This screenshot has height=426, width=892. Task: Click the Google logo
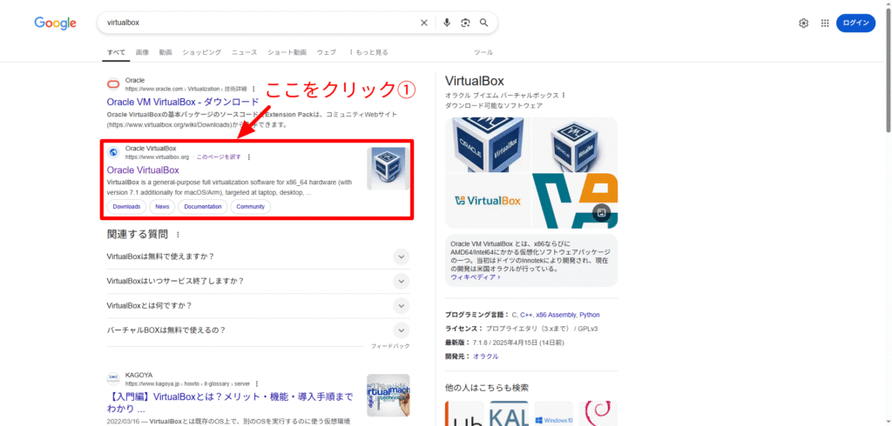click(x=55, y=23)
